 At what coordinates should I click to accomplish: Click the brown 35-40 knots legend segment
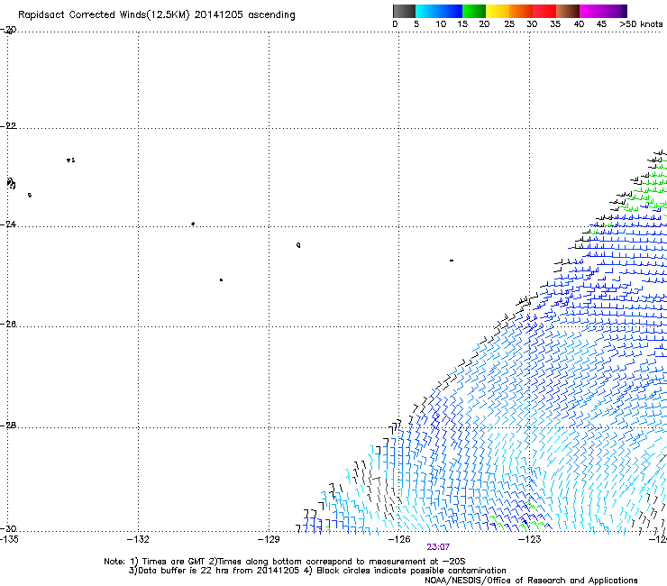(x=568, y=11)
